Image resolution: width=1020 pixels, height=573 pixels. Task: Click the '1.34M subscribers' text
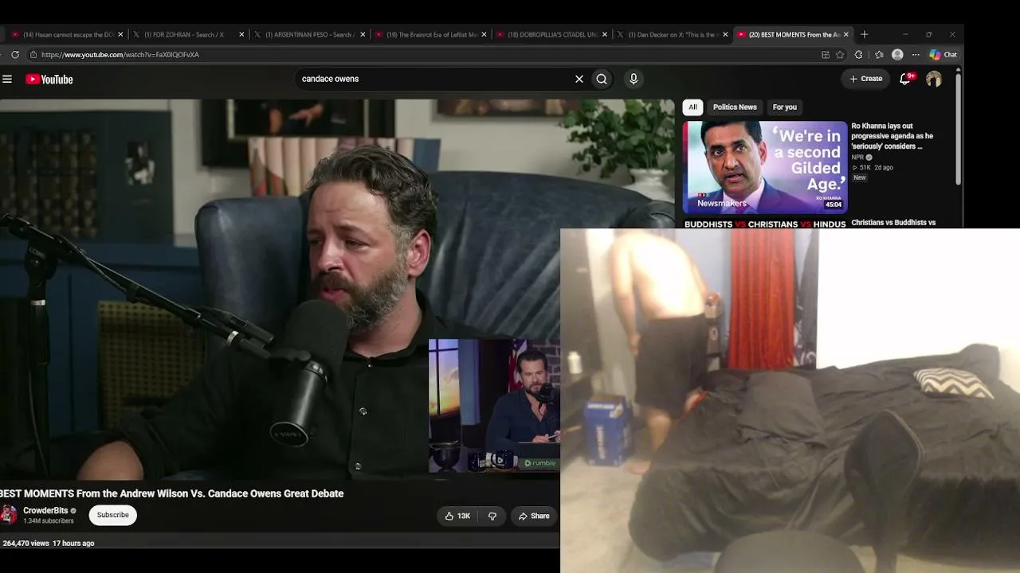coord(49,521)
